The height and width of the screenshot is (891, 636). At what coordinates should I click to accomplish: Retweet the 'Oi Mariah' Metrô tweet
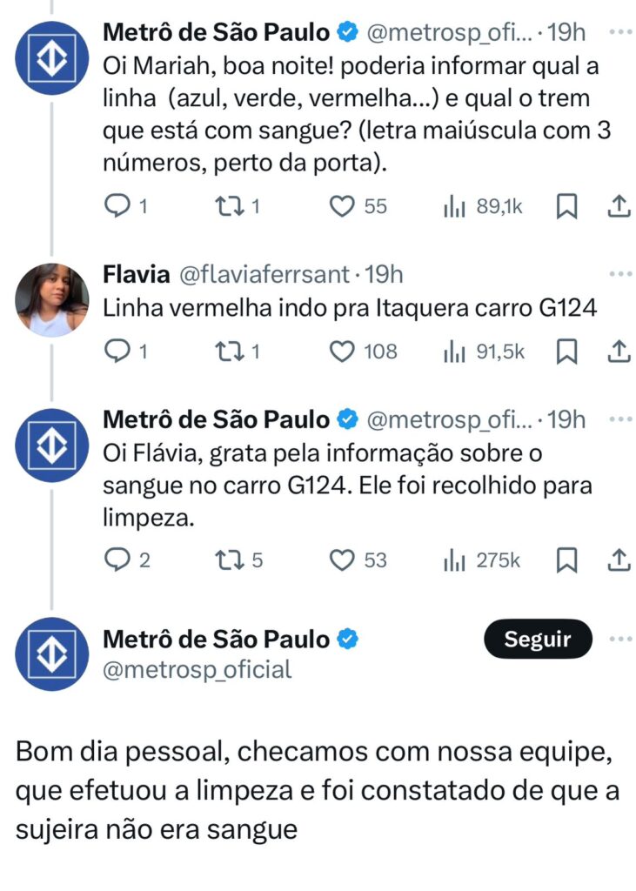click(230, 206)
